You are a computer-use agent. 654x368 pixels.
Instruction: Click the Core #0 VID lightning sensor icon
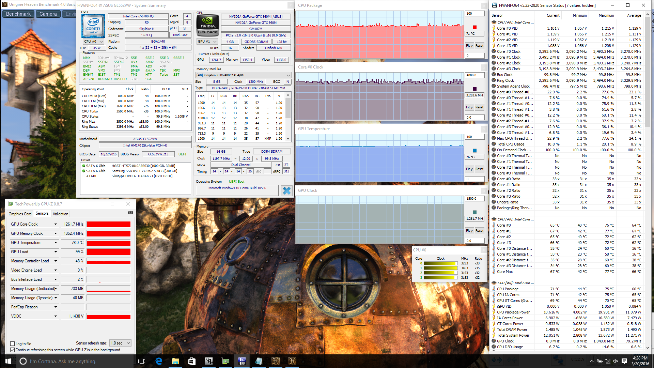coord(494,28)
